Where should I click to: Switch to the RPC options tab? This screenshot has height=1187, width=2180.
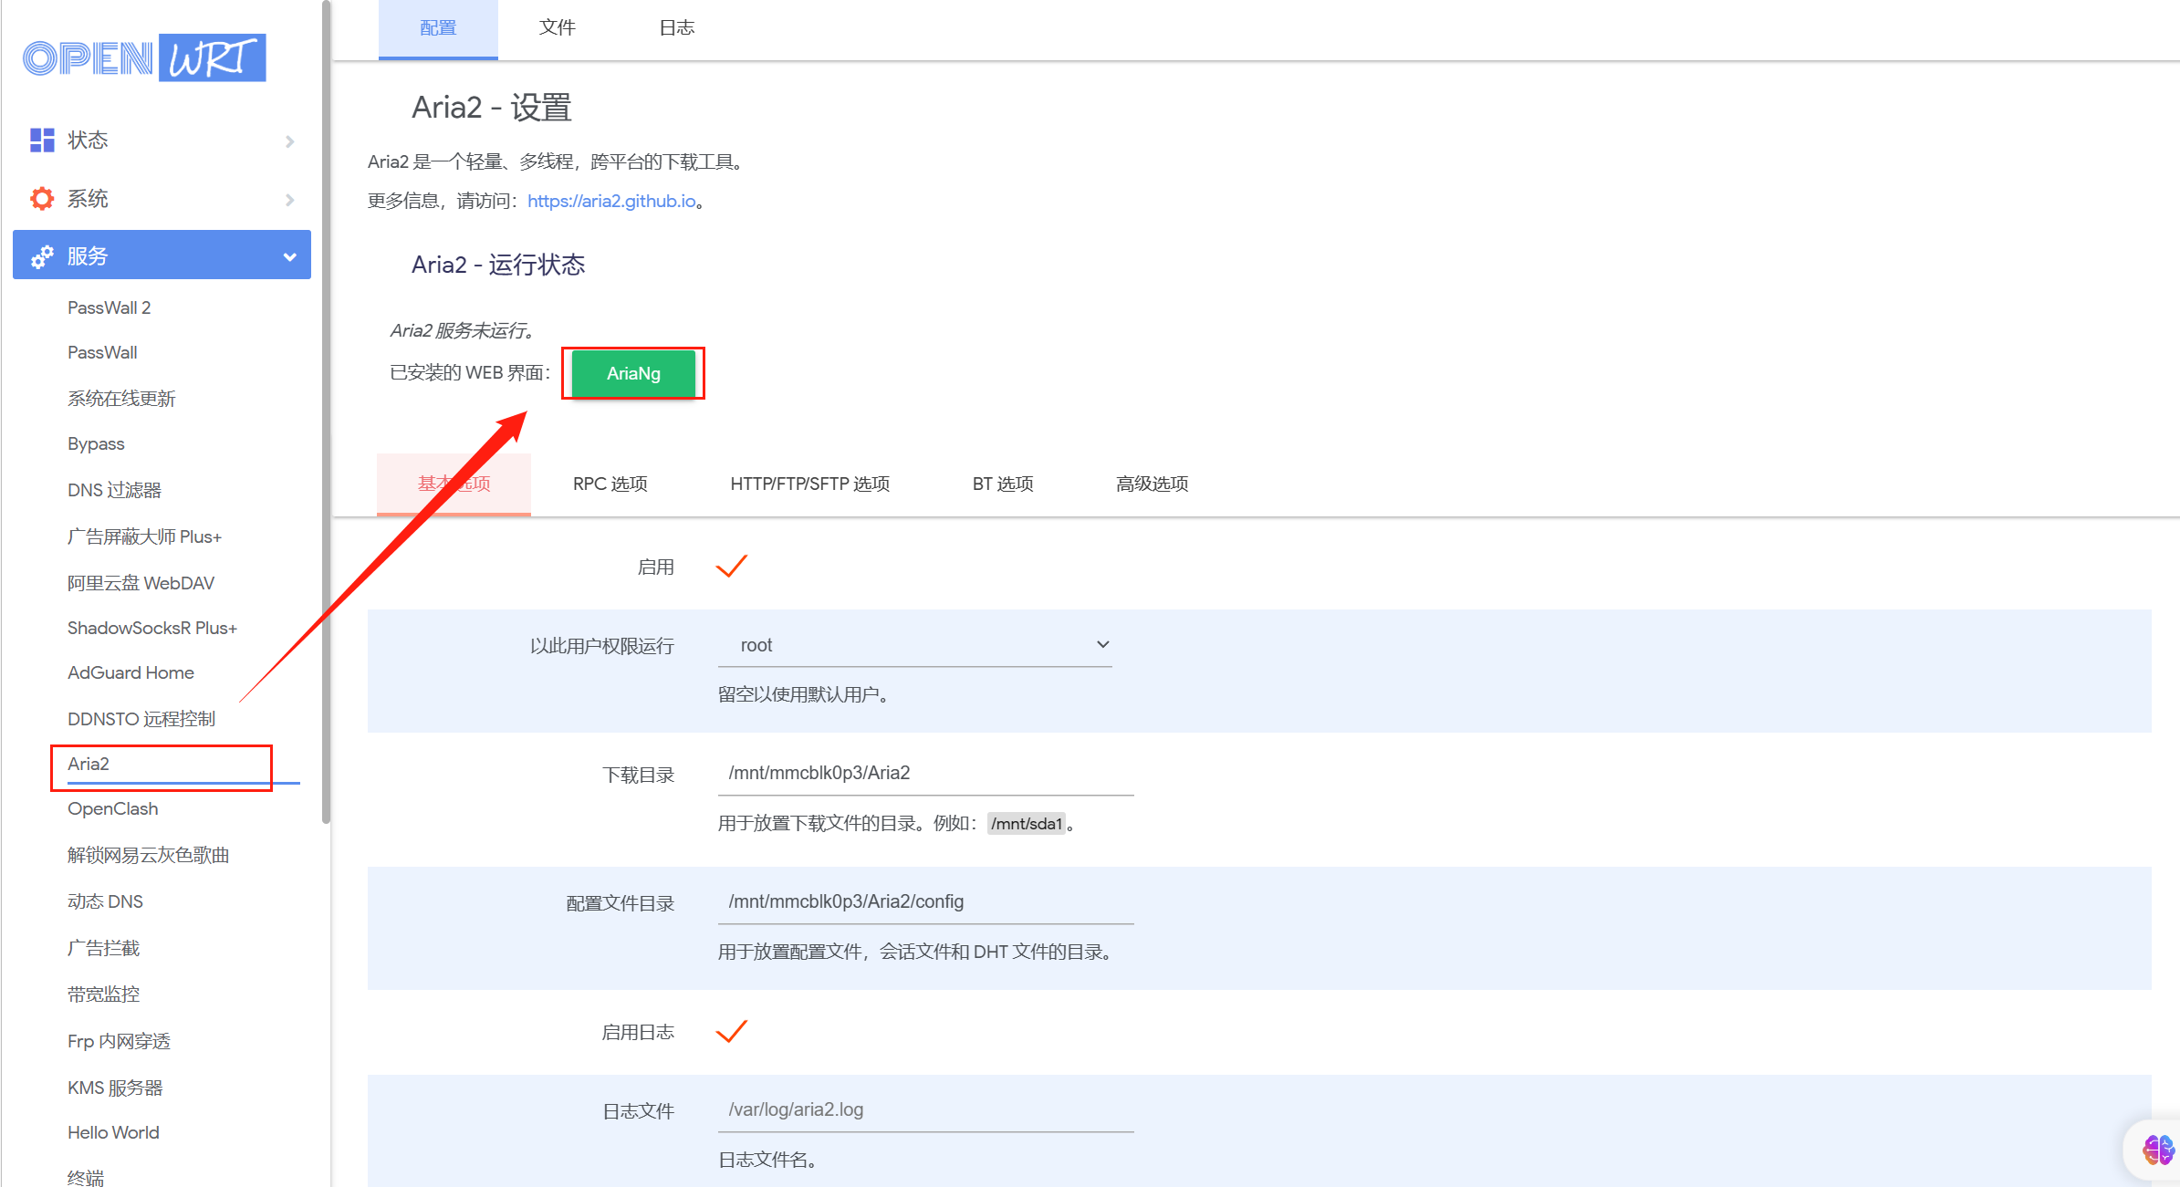click(610, 484)
